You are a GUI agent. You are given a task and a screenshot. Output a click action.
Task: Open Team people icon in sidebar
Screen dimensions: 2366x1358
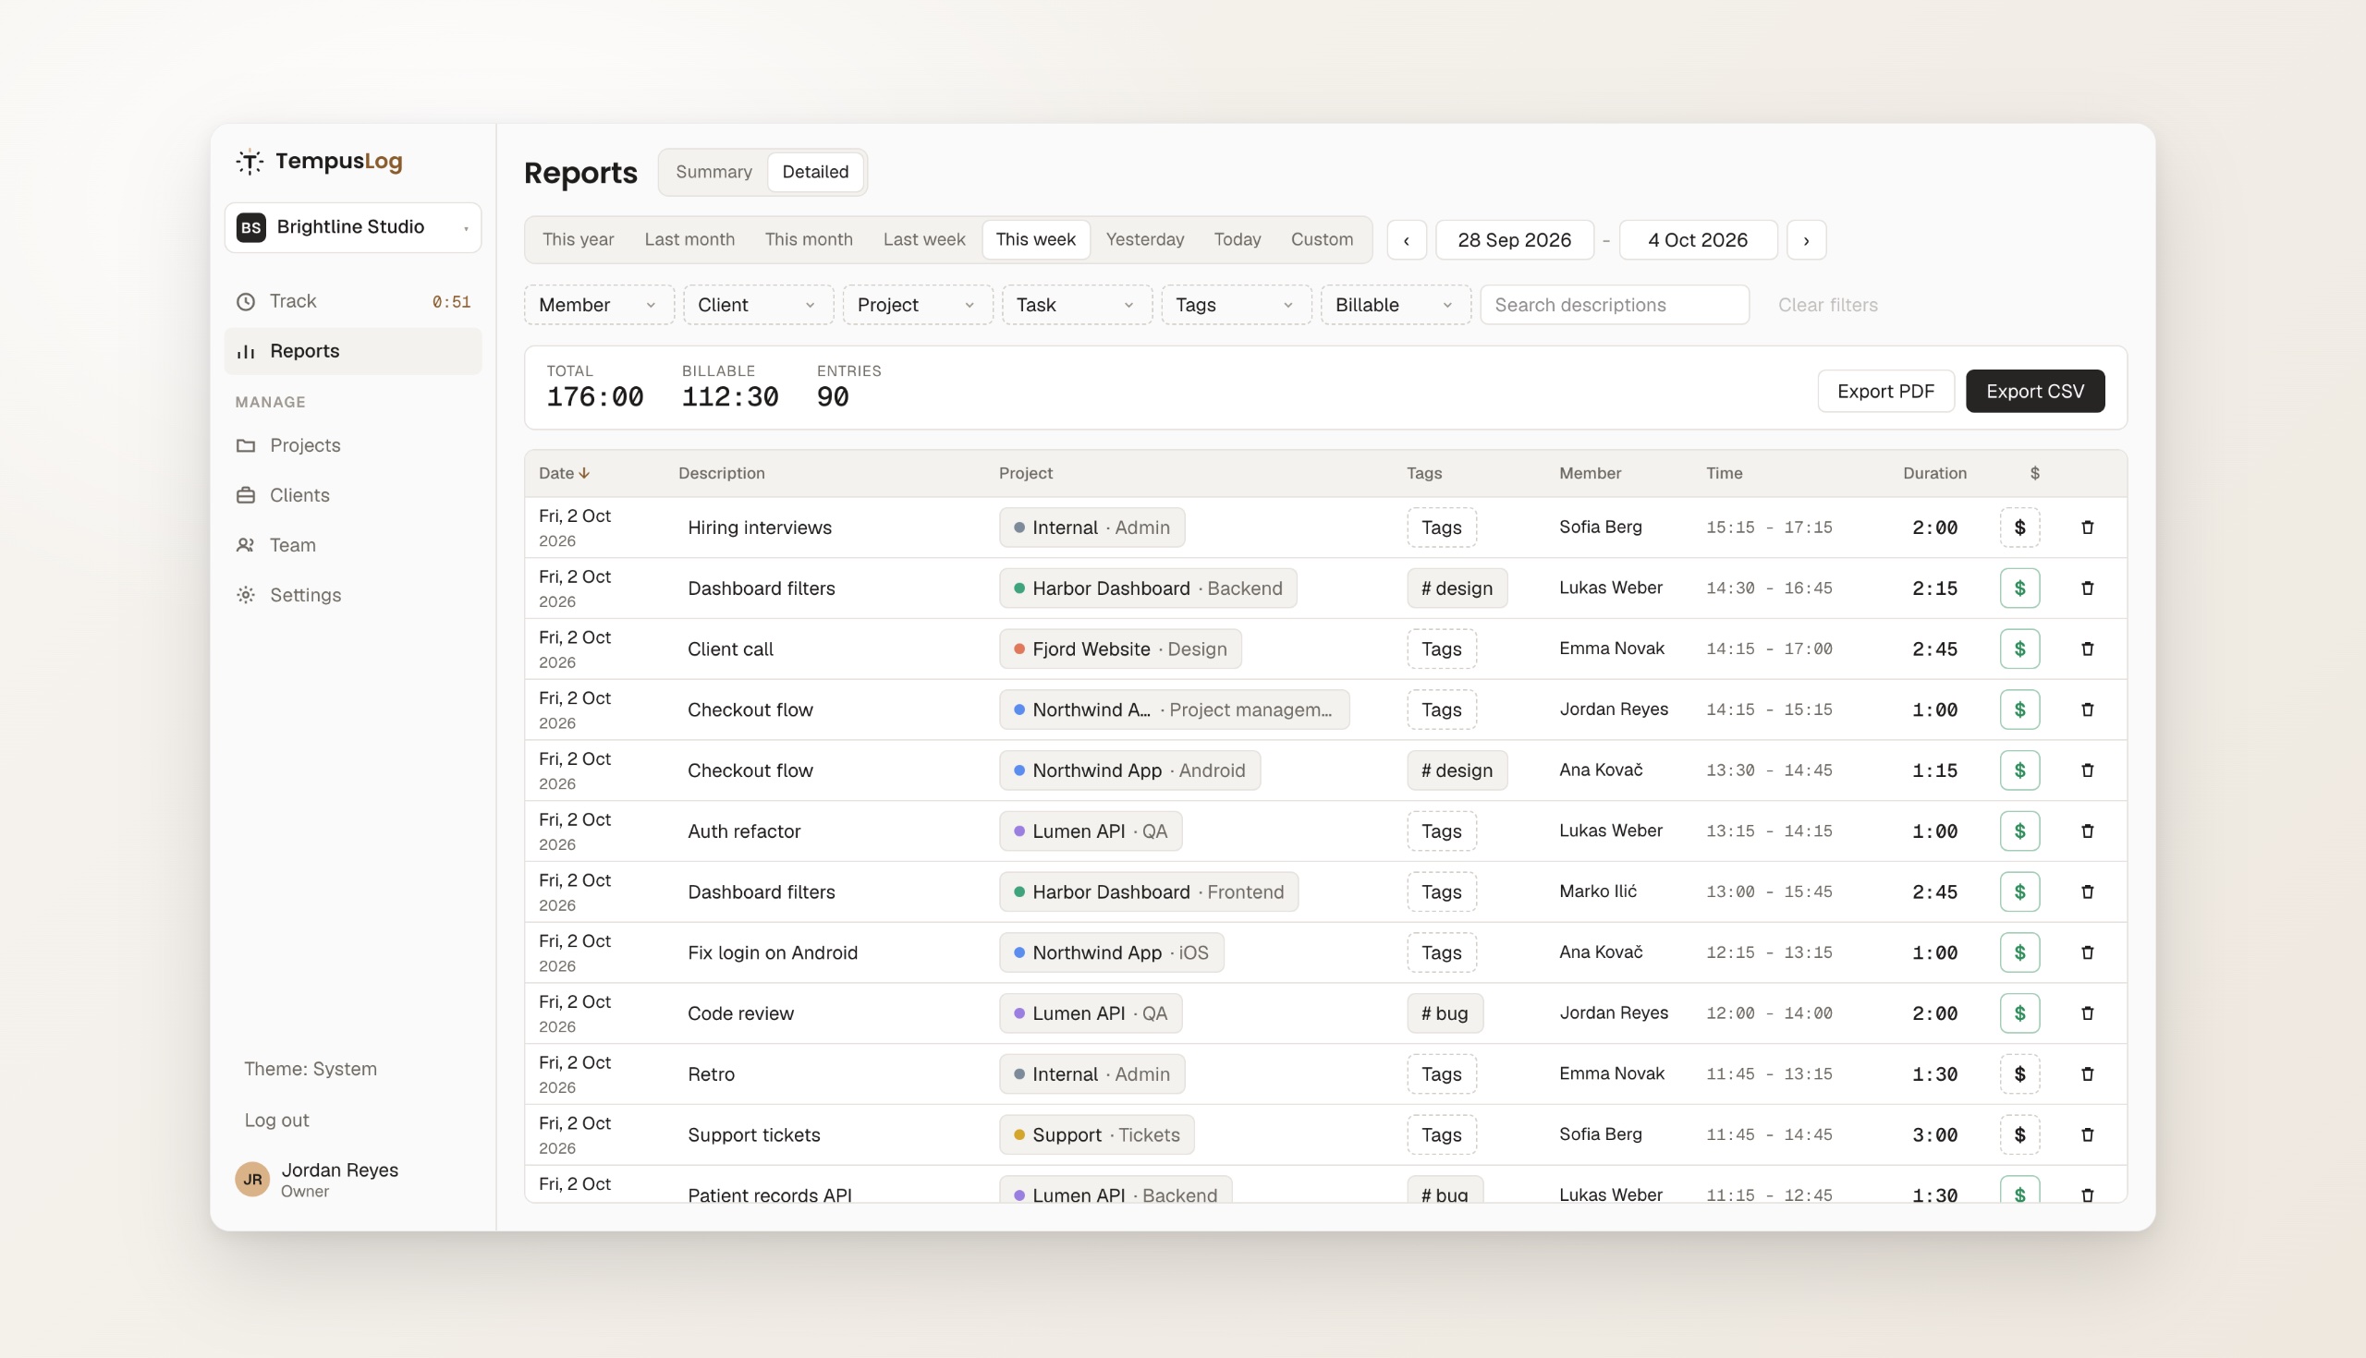tap(245, 546)
